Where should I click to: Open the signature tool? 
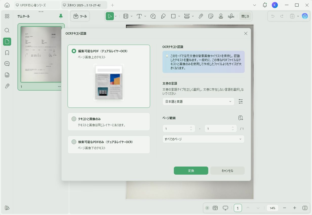(x=231, y=16)
